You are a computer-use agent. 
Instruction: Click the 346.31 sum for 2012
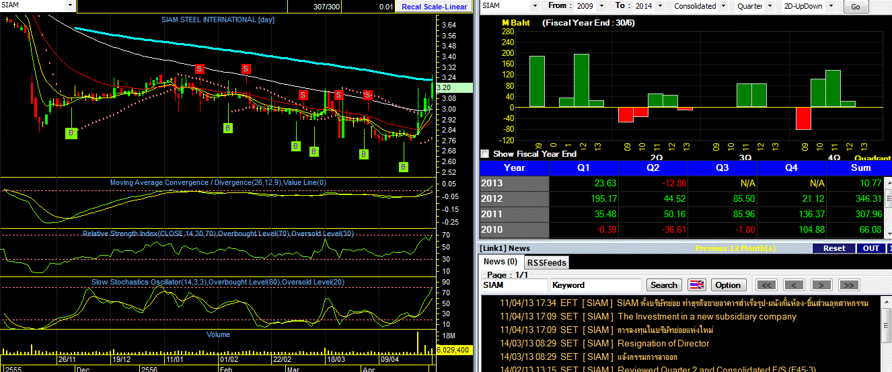pos(867,199)
